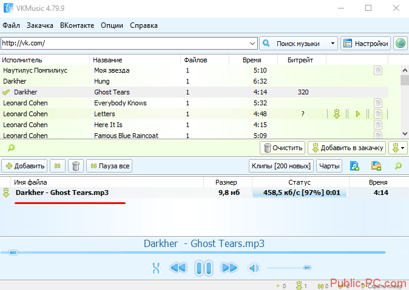Viewport: 409px width, 290px height.
Task: Toggle shuffle mode in the player
Action: click(x=156, y=268)
